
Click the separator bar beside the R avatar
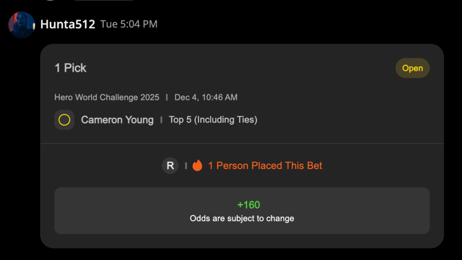pyautogui.click(x=186, y=165)
